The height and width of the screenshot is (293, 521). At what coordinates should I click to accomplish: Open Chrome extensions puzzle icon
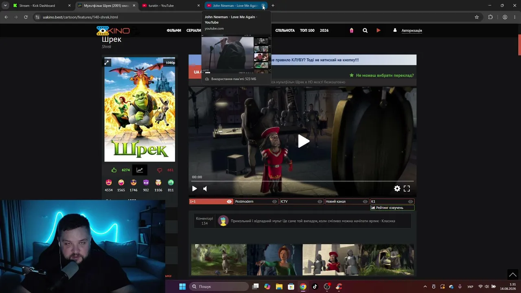(490, 17)
